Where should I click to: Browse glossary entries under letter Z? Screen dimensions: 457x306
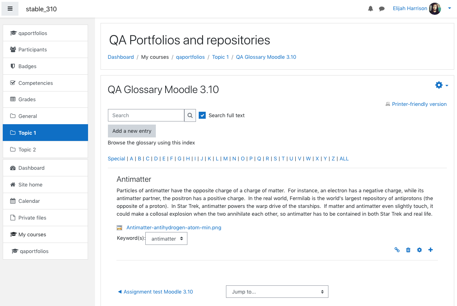tap(333, 159)
